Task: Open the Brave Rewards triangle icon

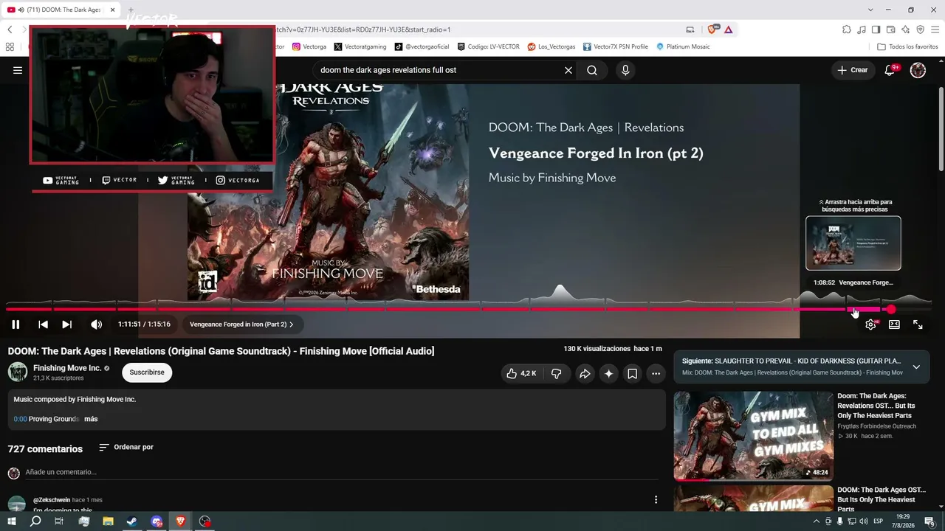Action: (x=729, y=29)
